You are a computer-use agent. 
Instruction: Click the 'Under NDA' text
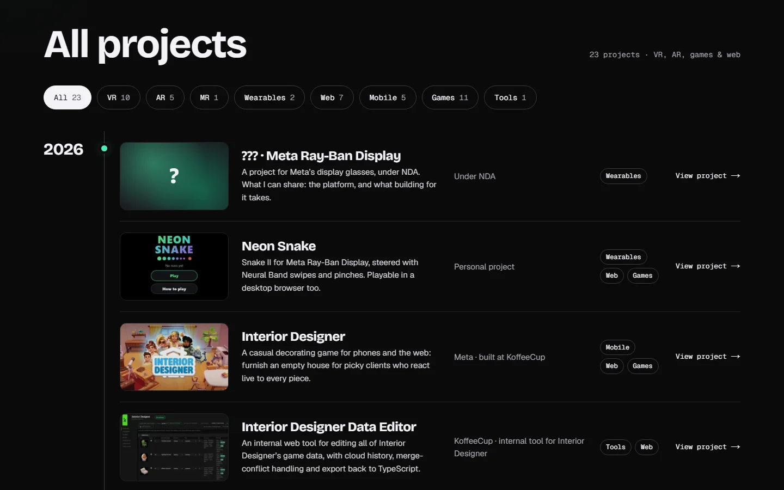(x=475, y=176)
